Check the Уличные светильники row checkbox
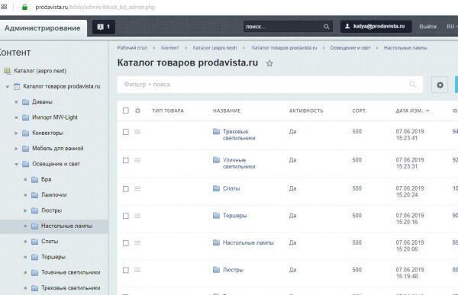Viewport: 458px width, 295px height. point(126,160)
